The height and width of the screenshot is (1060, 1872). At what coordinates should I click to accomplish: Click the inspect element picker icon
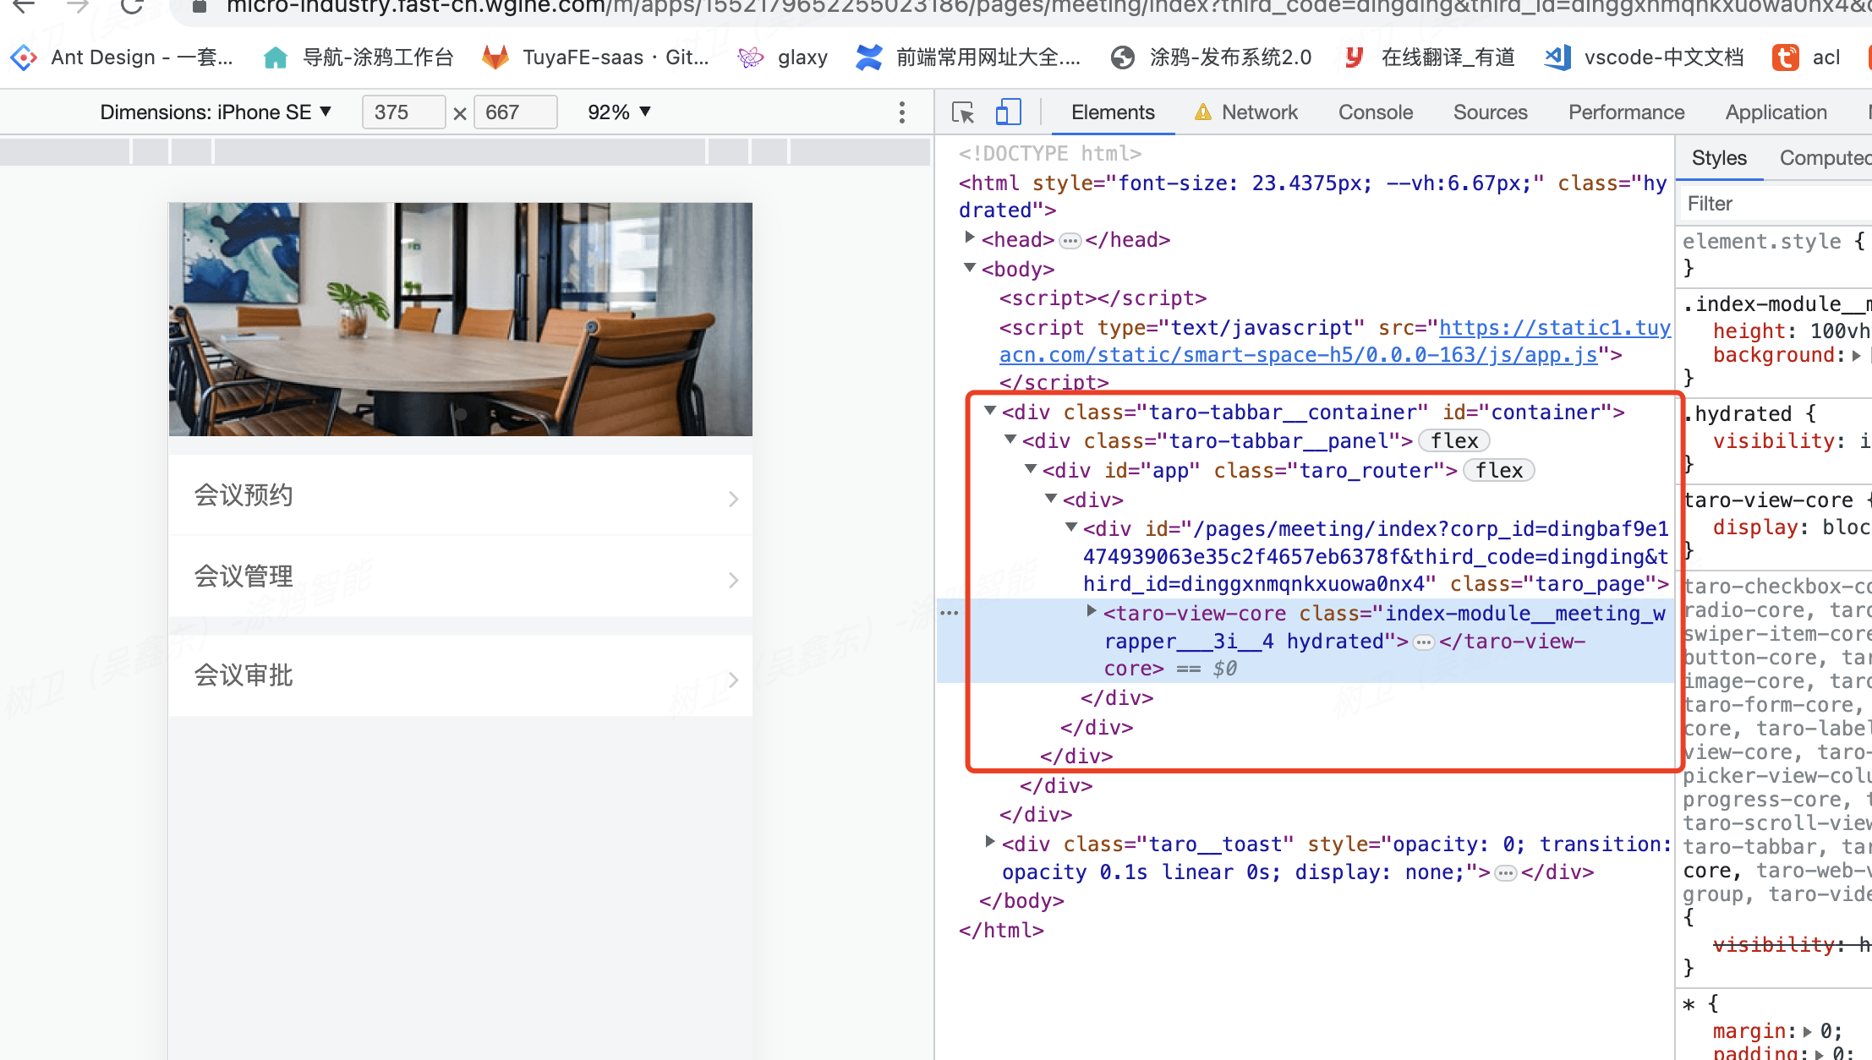pos(963,112)
